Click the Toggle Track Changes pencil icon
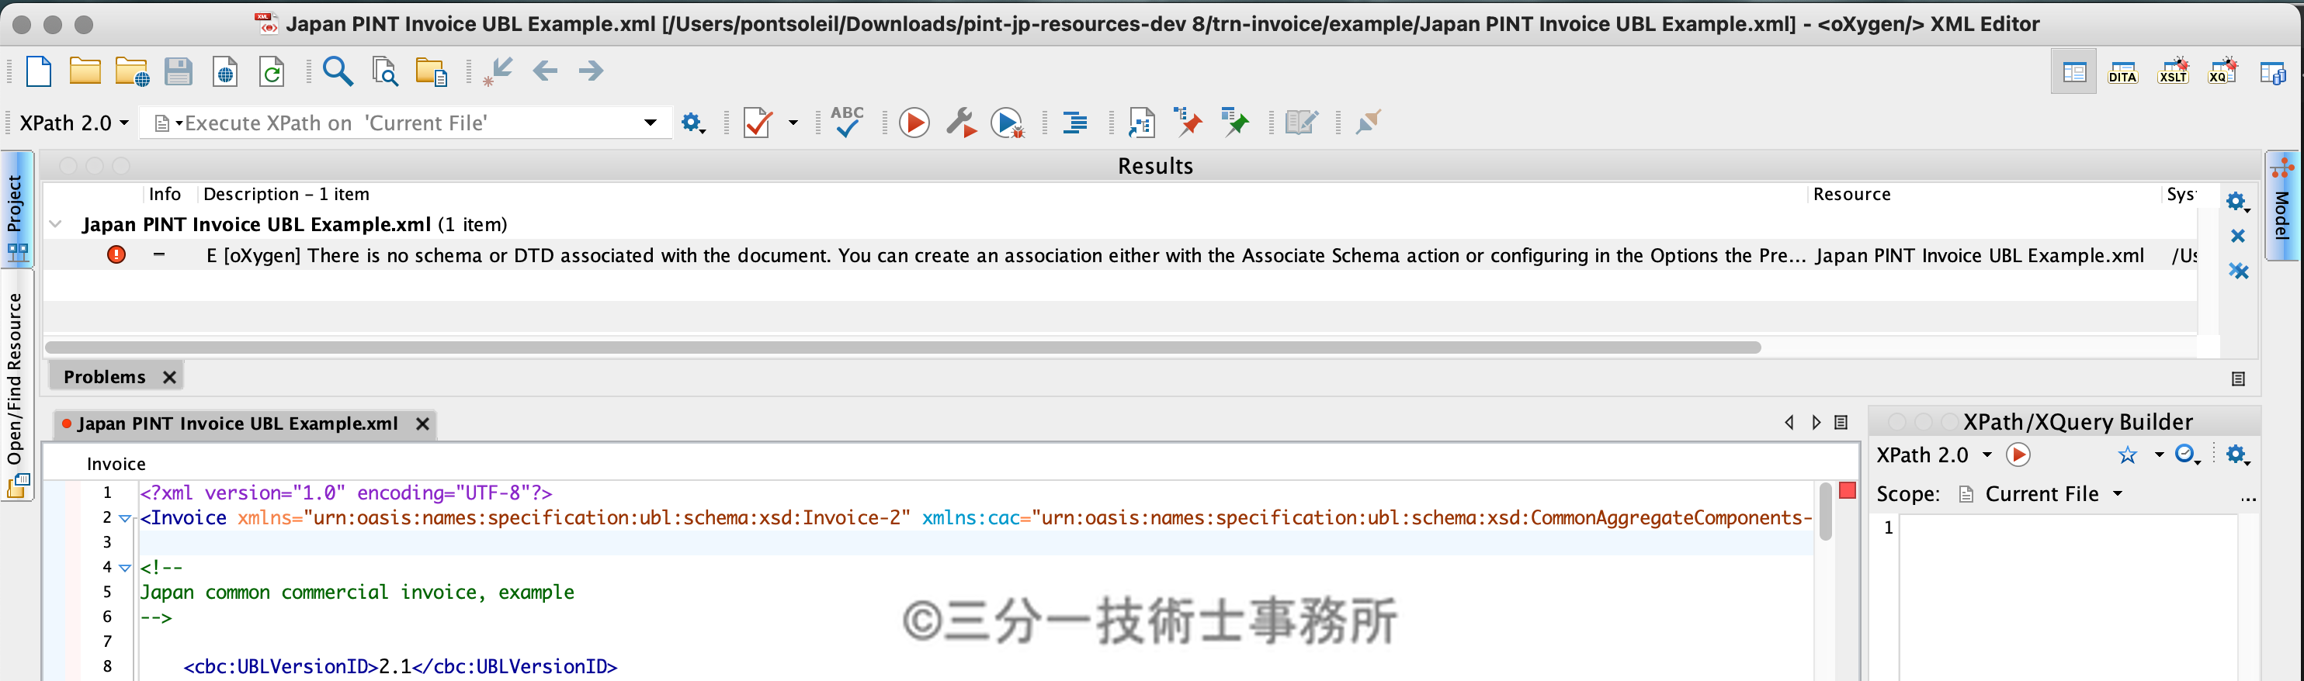This screenshot has width=2304, height=681. click(1300, 123)
